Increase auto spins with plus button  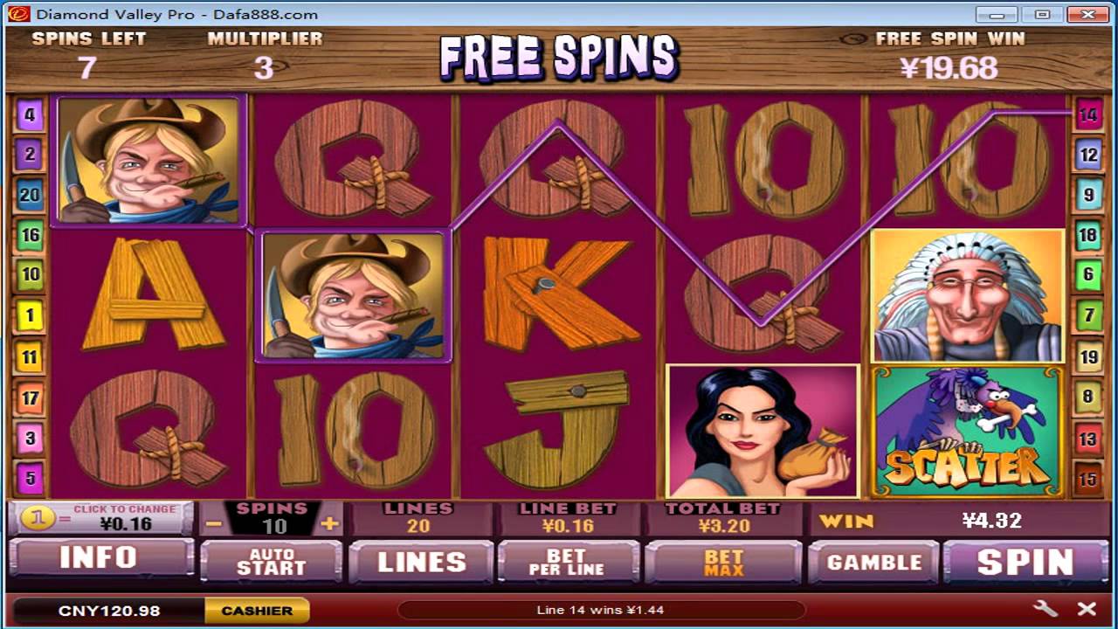tap(328, 525)
